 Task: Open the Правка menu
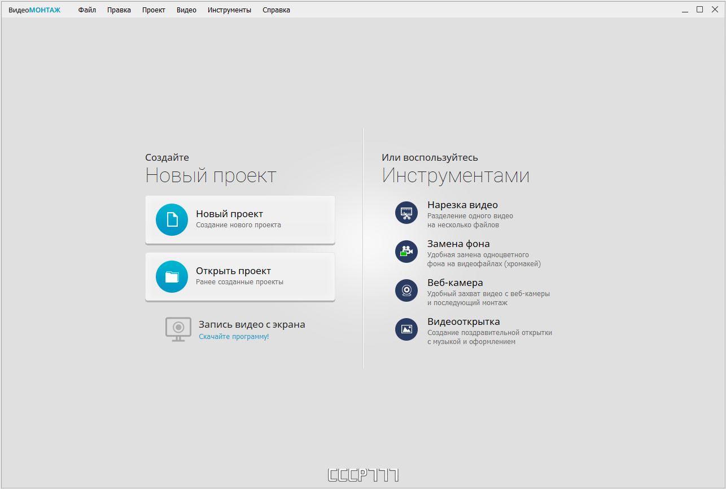(119, 10)
